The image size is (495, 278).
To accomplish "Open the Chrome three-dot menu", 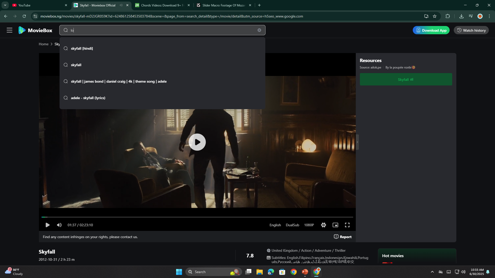I will point(489,16).
